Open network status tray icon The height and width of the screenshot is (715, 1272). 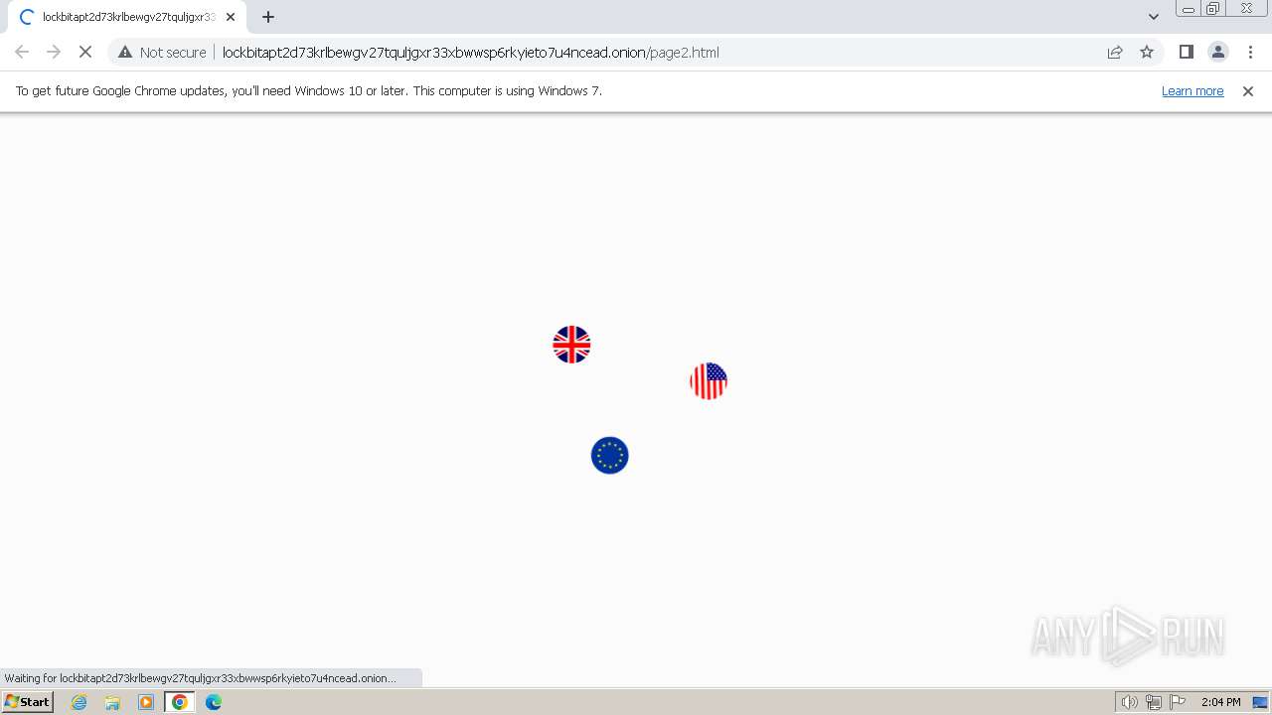click(x=1154, y=702)
